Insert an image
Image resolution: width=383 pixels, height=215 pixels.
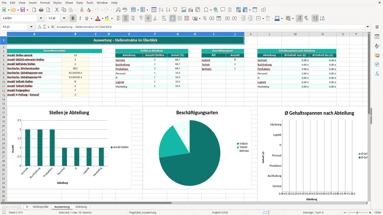pyautogui.click(x=184, y=10)
